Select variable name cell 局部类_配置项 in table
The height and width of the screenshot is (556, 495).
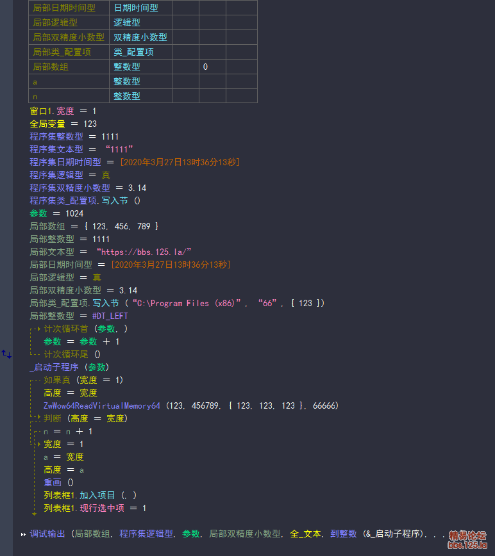point(69,52)
